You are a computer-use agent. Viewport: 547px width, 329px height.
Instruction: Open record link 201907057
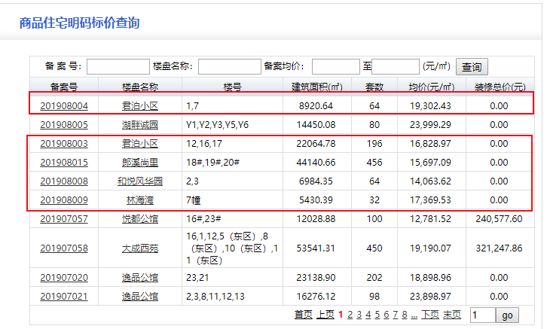[64, 218]
